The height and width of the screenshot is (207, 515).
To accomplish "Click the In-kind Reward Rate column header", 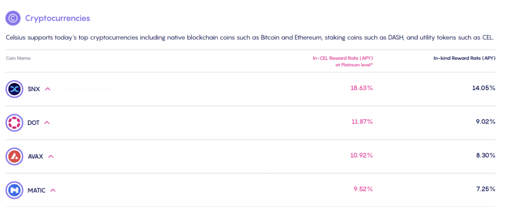I will click(464, 58).
